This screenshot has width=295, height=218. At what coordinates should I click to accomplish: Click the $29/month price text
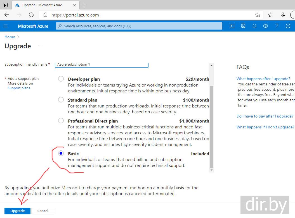point(197,79)
